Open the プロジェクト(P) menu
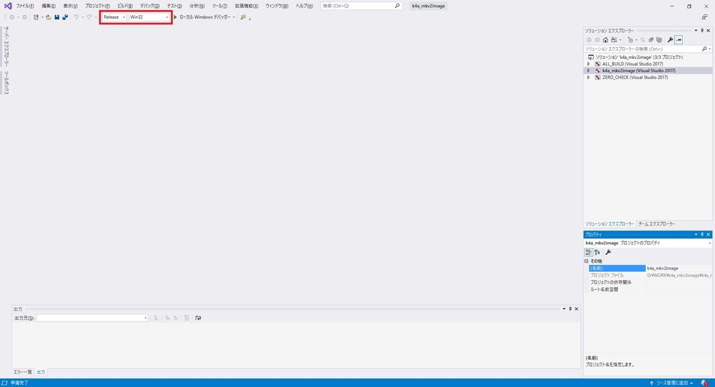Image resolution: width=715 pixels, height=387 pixels. click(98, 6)
